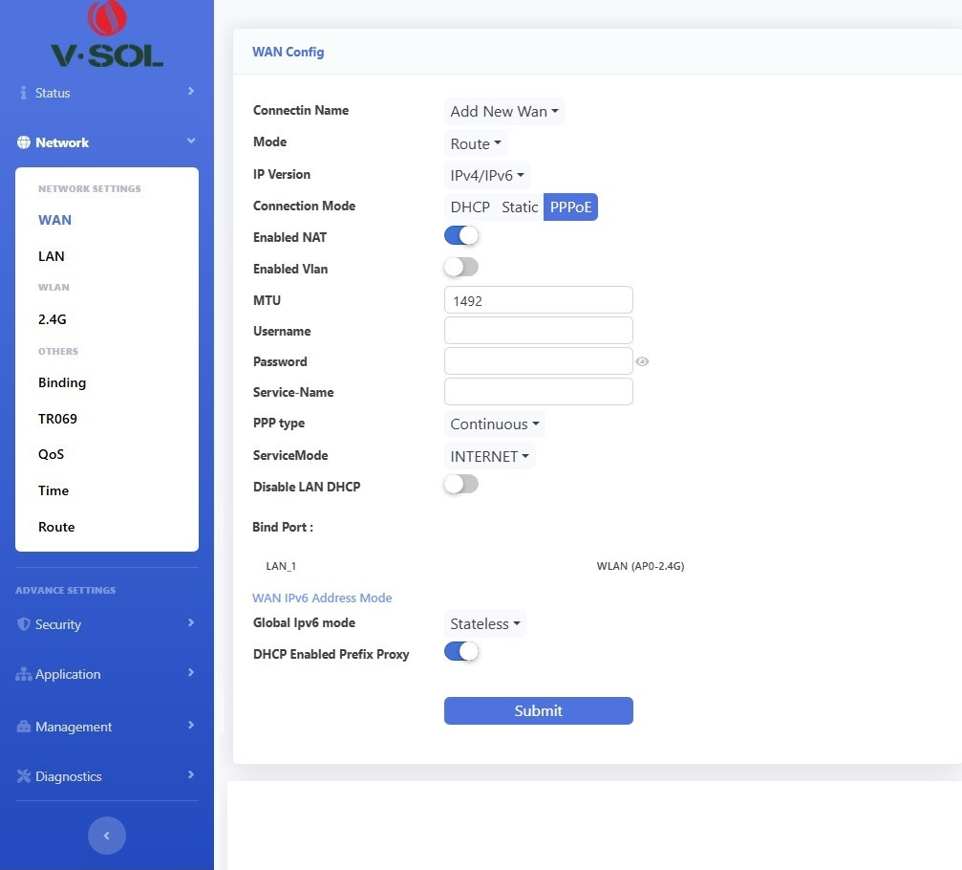The width and height of the screenshot is (962, 870).
Task: Click the Application sitemap icon
Action: pyautogui.click(x=24, y=674)
